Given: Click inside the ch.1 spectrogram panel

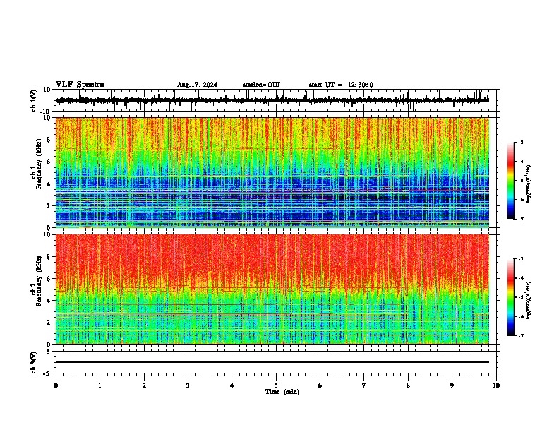Looking at the screenshot, I should click(272, 172).
